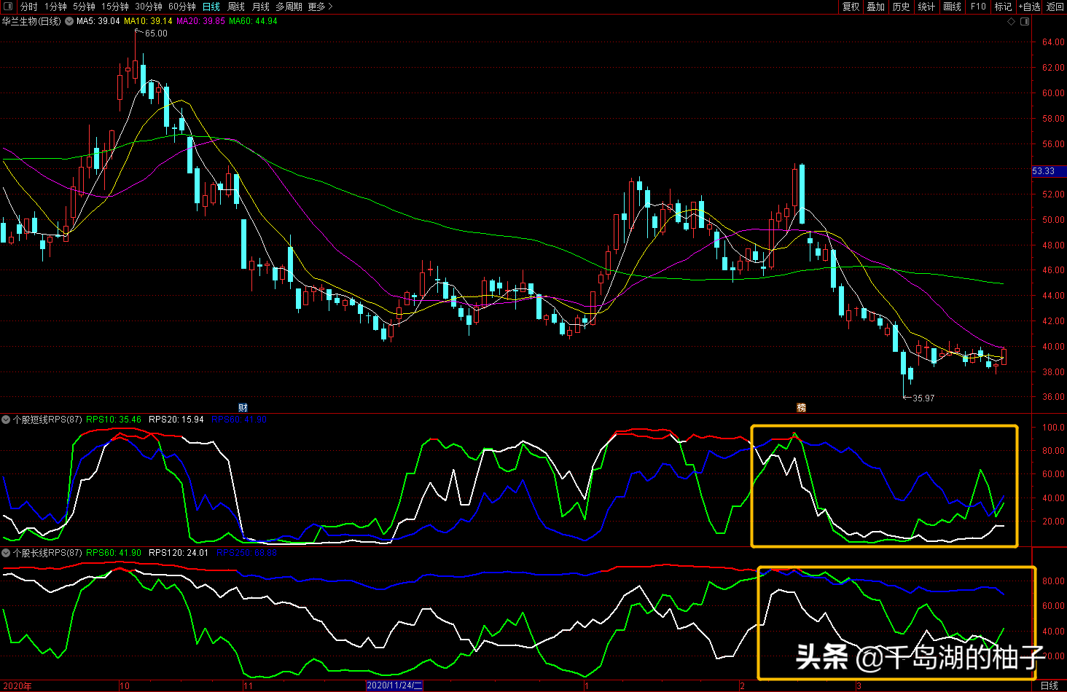This screenshot has height=692, width=1067.
Task: Click the 华兰生物(日线) chart title
Action: pyautogui.click(x=31, y=21)
